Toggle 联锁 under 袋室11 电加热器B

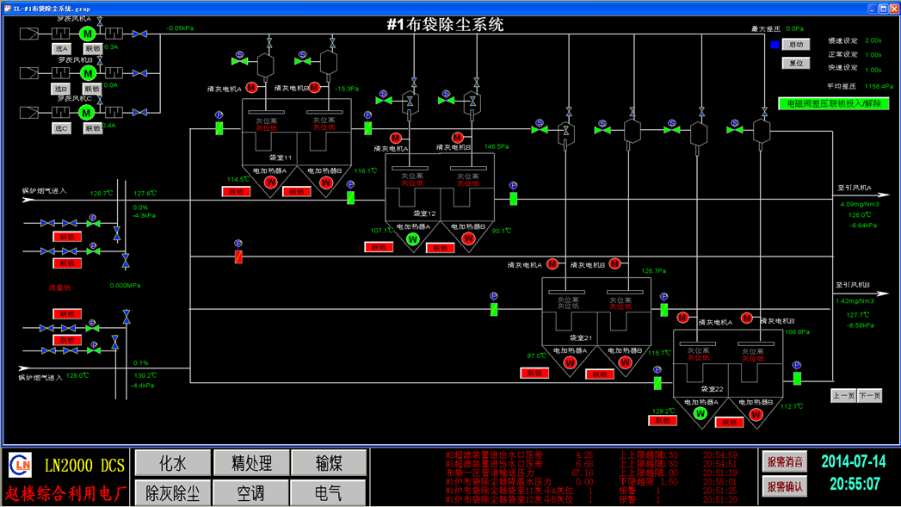[297, 192]
